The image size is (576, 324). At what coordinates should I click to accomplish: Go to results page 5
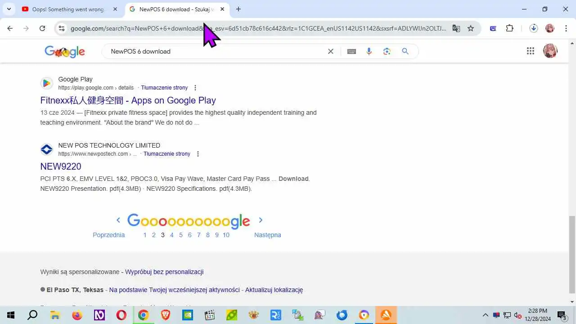180,235
